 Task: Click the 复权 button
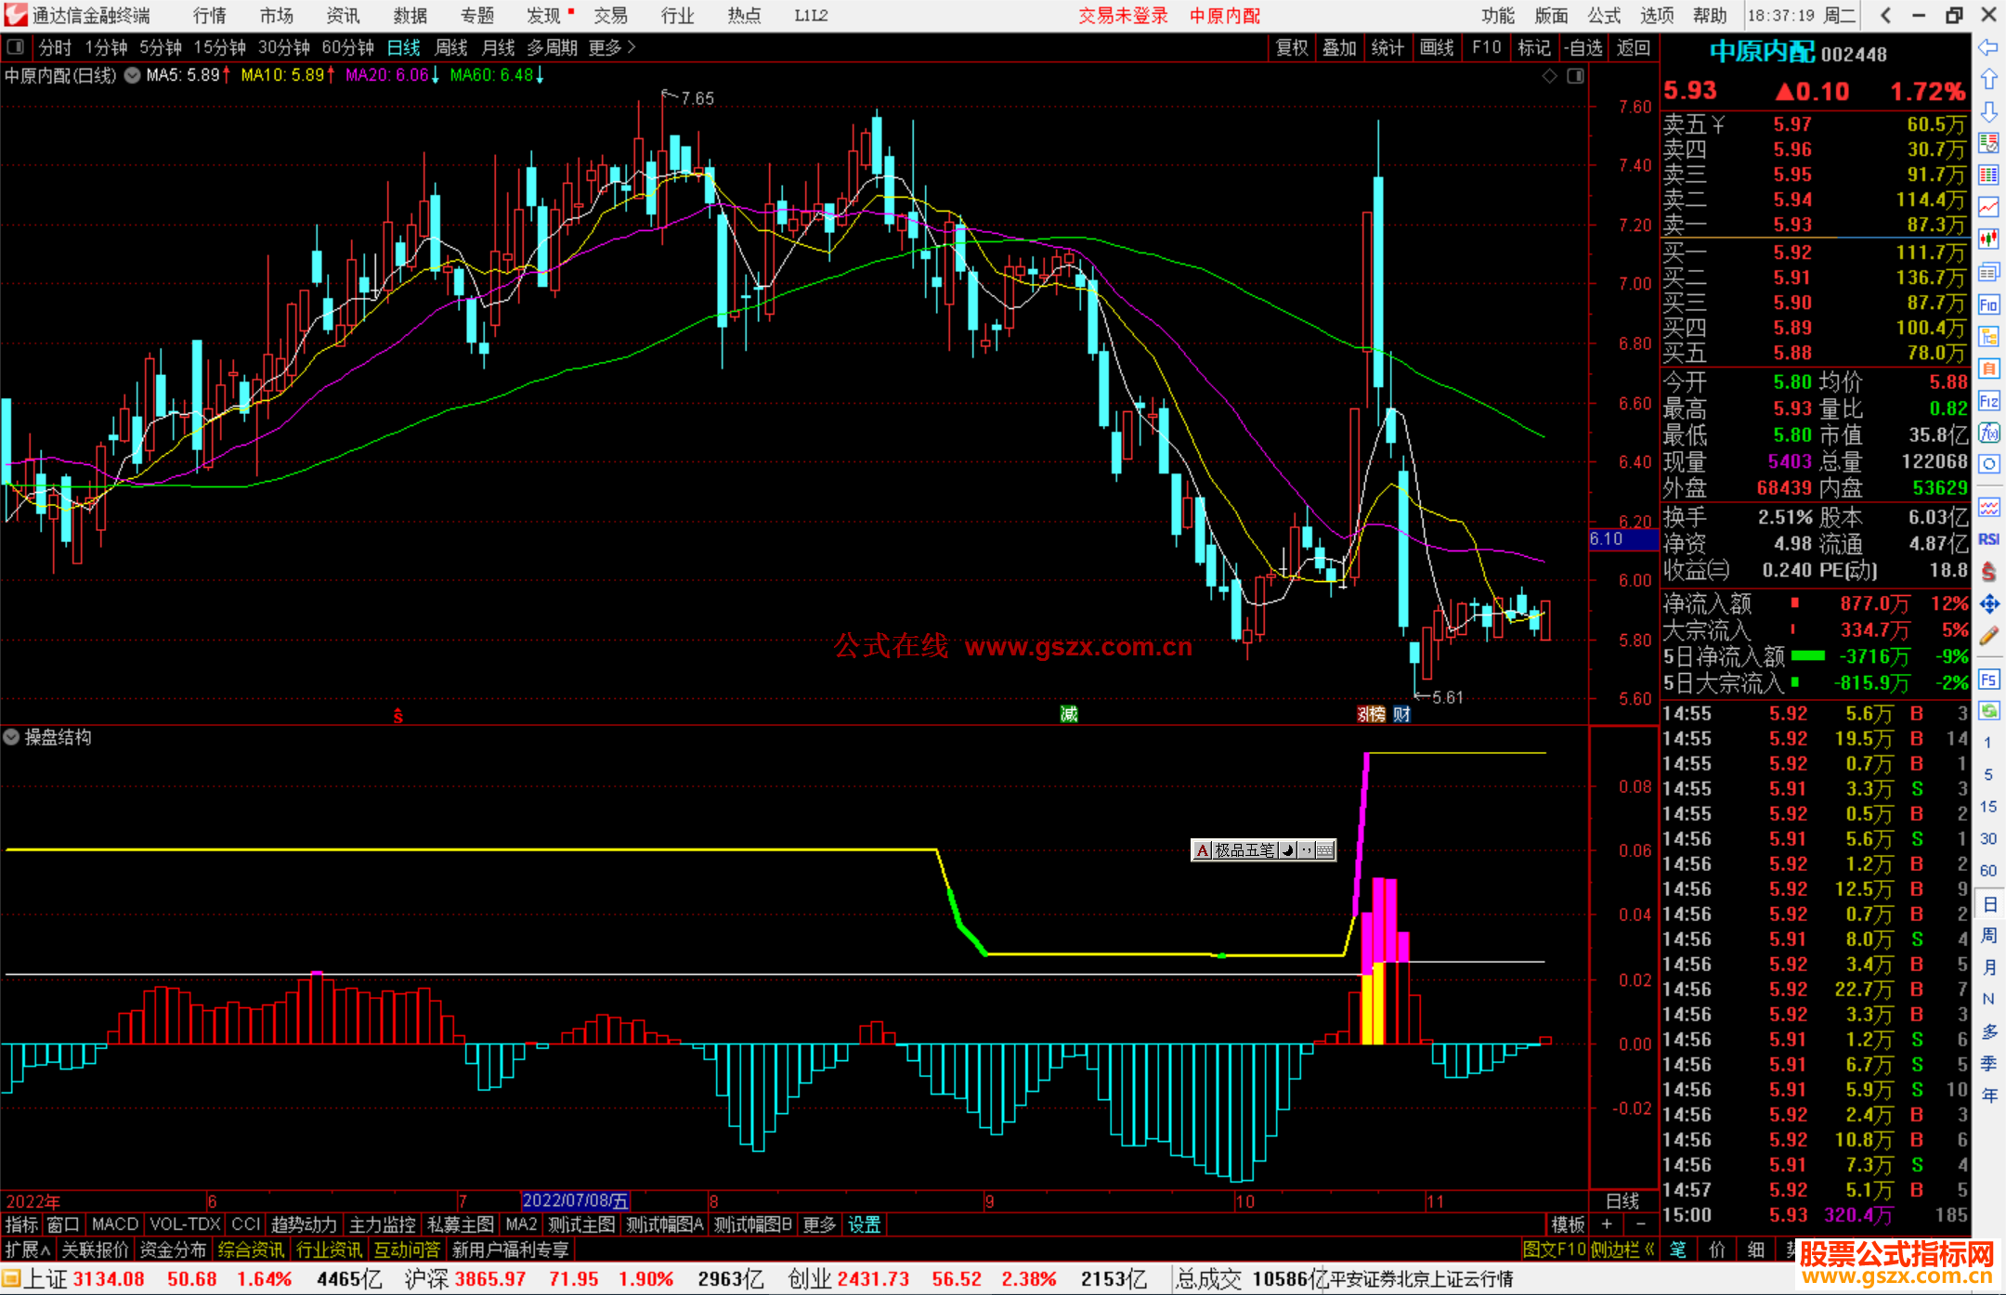(1291, 47)
